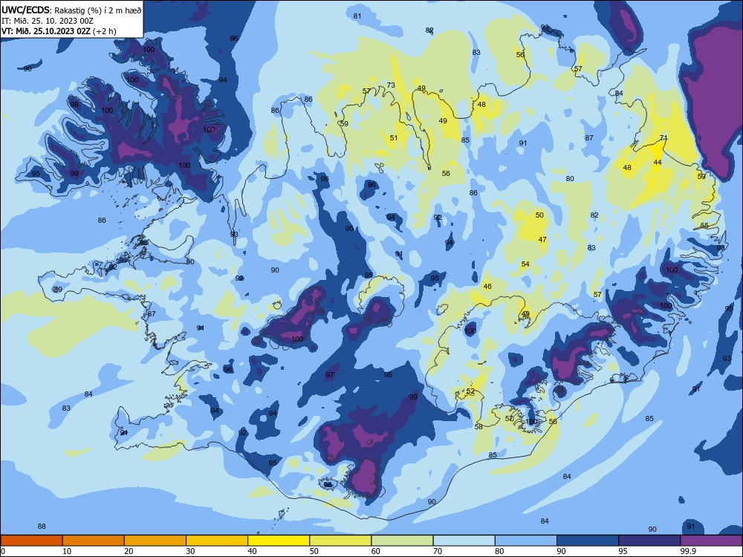Click the legend tick label '40'
The image size is (743, 557).
[253, 551]
